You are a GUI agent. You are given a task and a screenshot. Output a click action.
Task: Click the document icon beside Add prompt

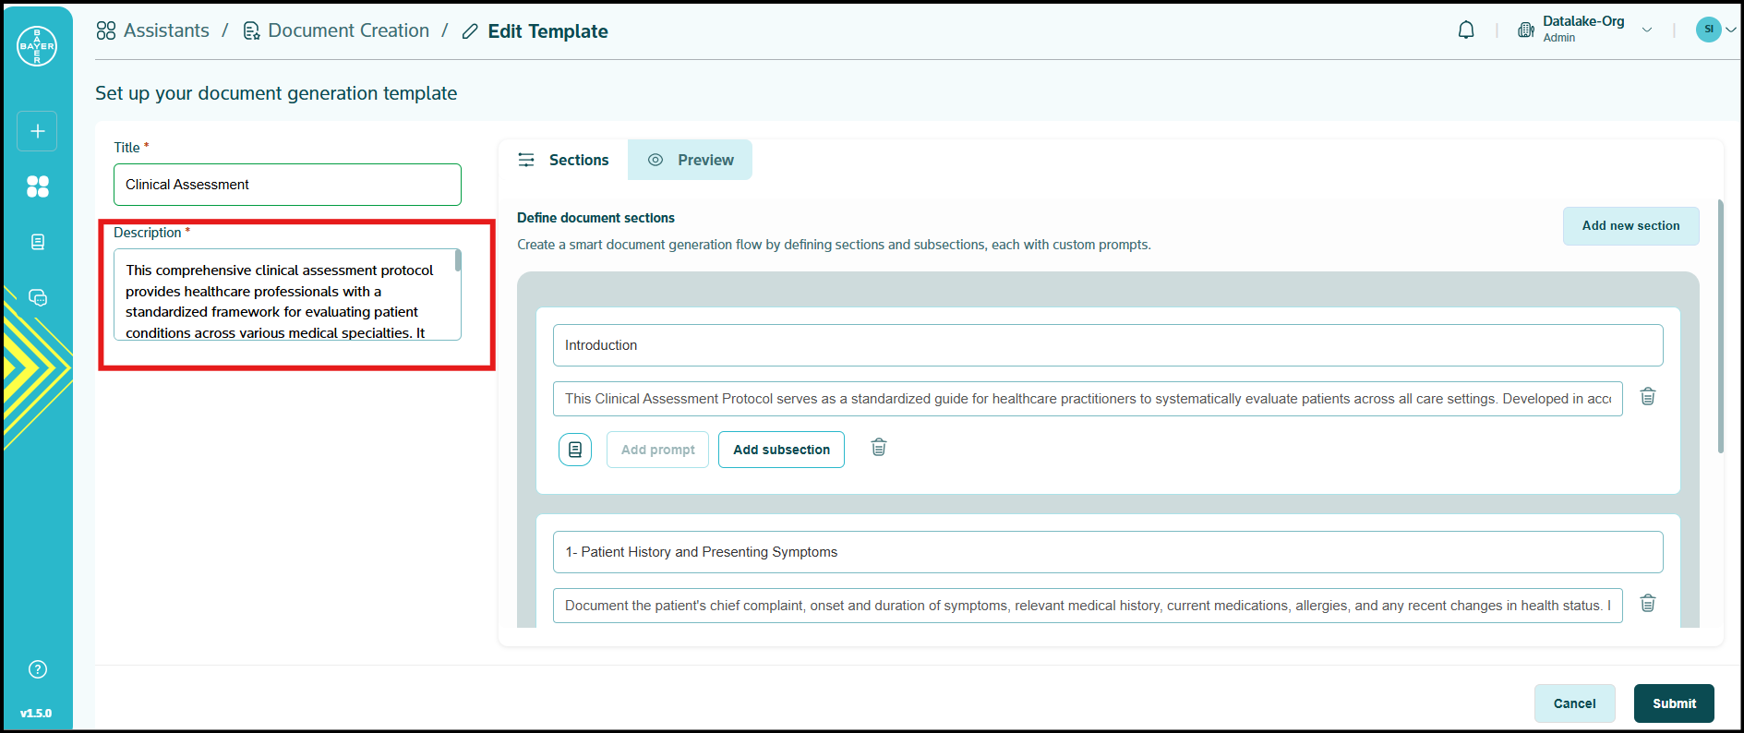574,450
